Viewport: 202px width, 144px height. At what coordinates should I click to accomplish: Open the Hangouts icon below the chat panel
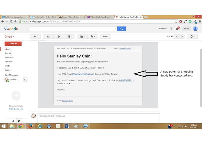[19, 121]
